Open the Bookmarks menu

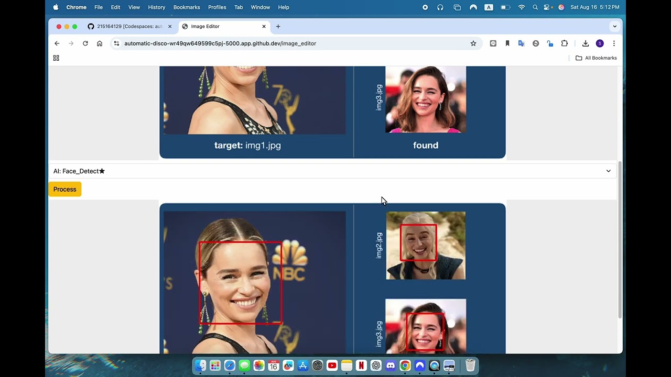(x=187, y=7)
